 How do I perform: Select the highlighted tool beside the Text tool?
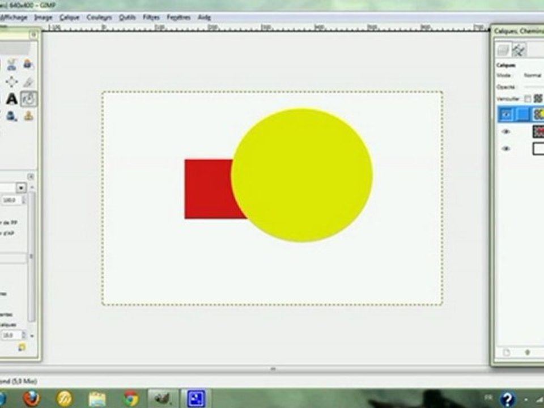pyautogui.click(x=29, y=99)
